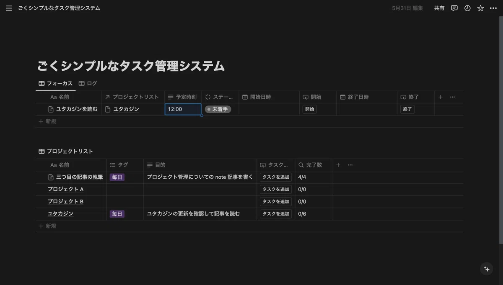Click the page icon beside 三つ目の記事の執筆
503x285 pixels.
click(51, 177)
